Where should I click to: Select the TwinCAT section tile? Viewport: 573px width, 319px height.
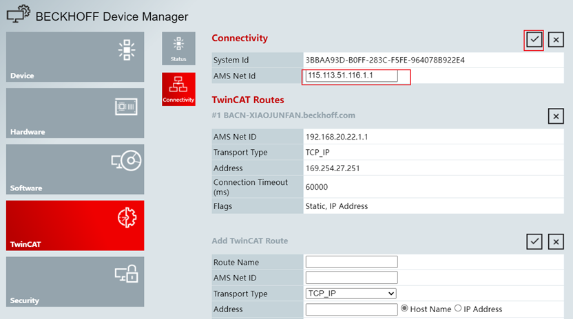[75, 225]
